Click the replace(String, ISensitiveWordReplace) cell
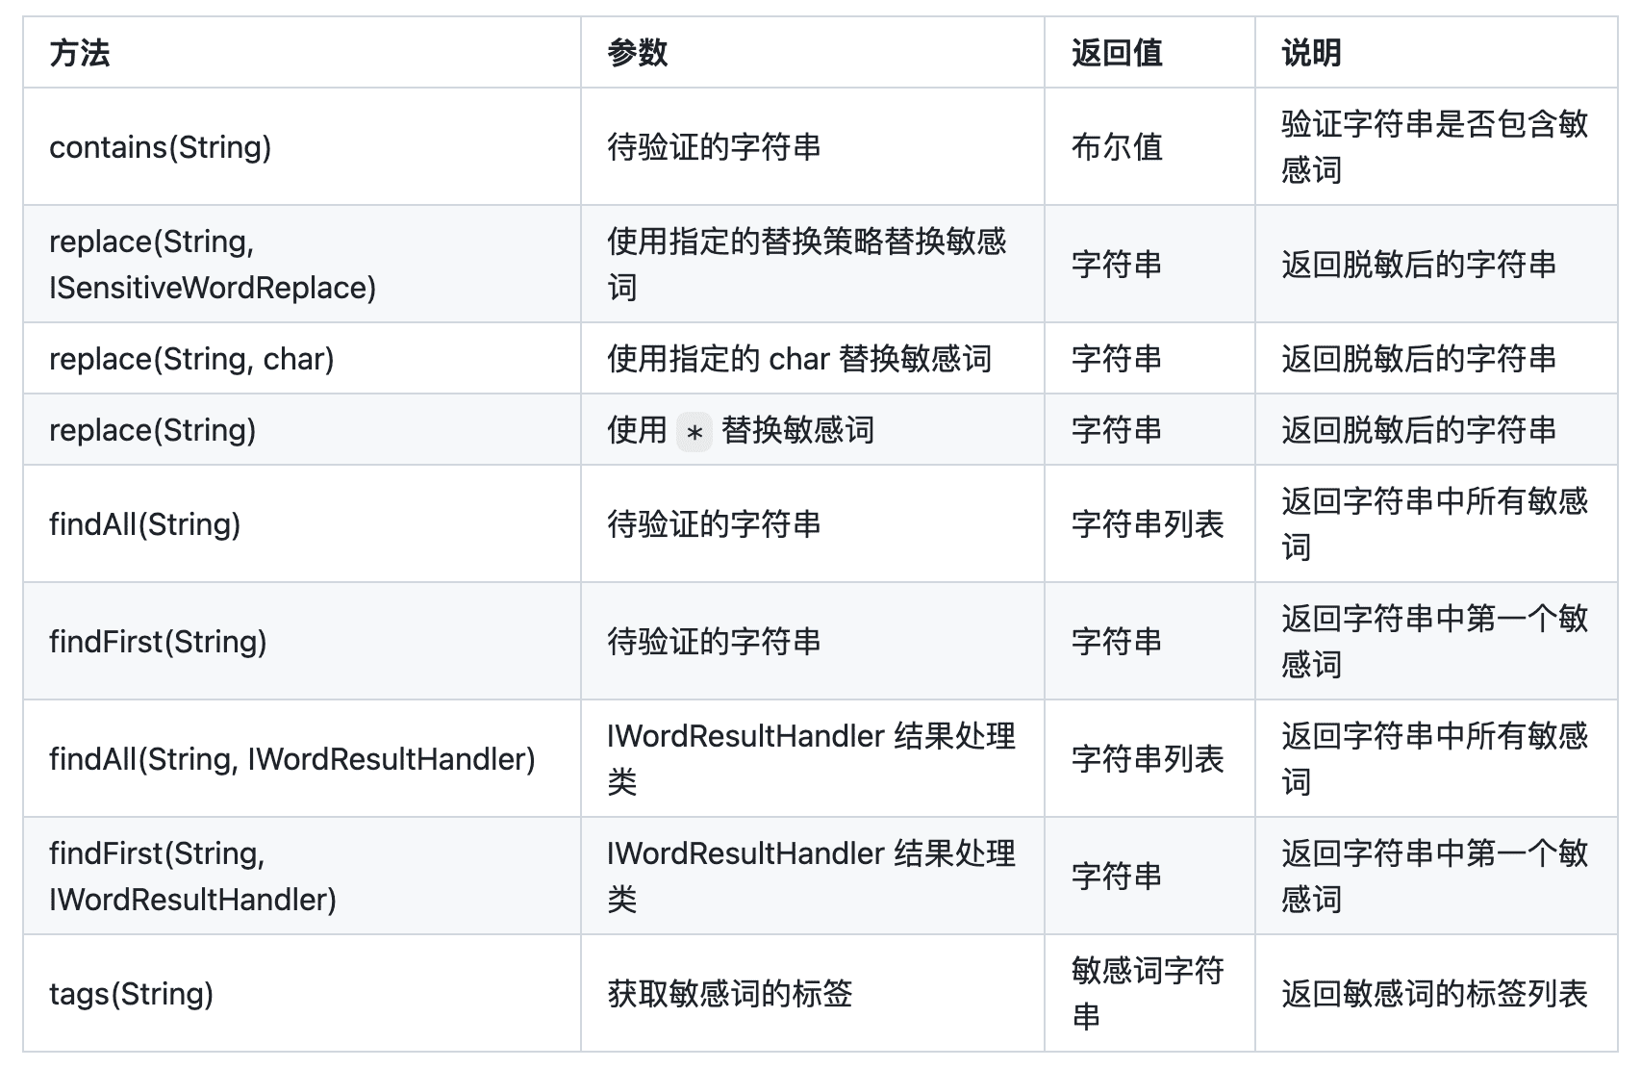 click(302, 264)
